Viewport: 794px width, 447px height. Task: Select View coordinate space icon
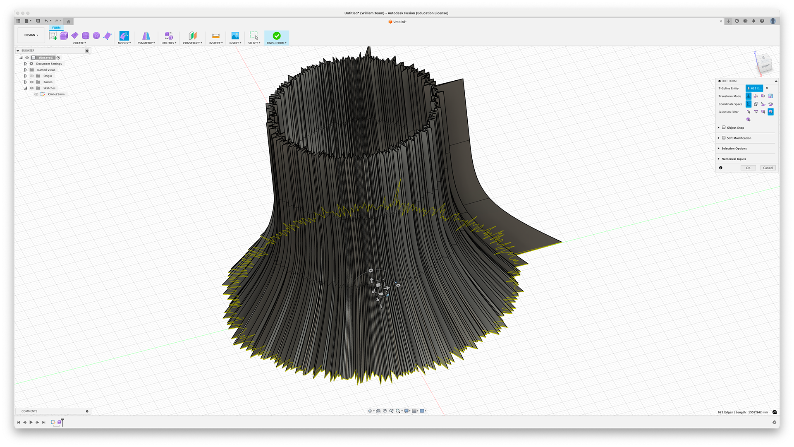coord(756,104)
